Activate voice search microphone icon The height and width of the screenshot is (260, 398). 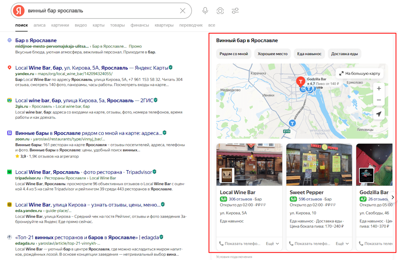click(x=205, y=11)
